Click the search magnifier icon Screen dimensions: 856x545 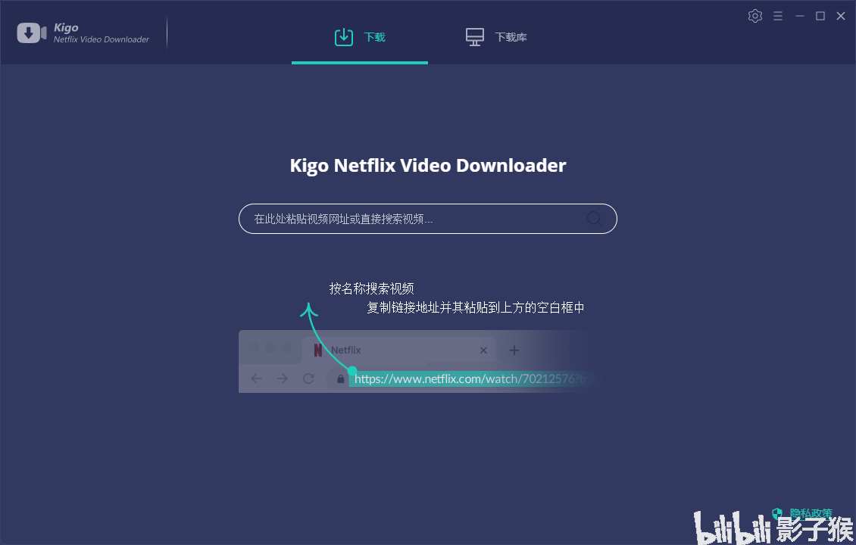(594, 219)
